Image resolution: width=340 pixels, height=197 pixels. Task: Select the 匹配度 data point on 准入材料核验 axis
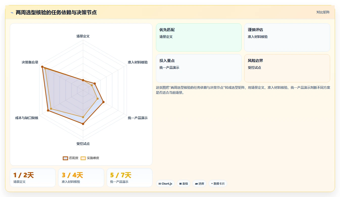[95, 83]
